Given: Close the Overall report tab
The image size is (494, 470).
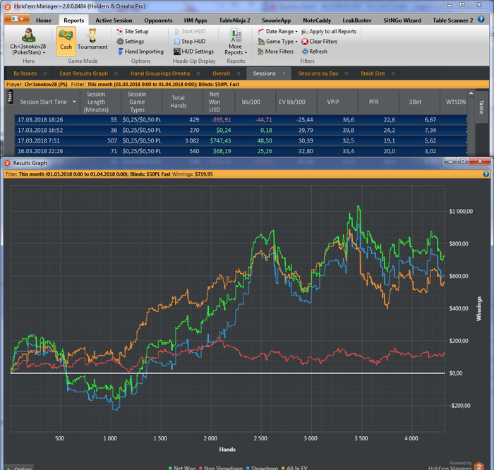Looking at the screenshot, I should (x=239, y=73).
